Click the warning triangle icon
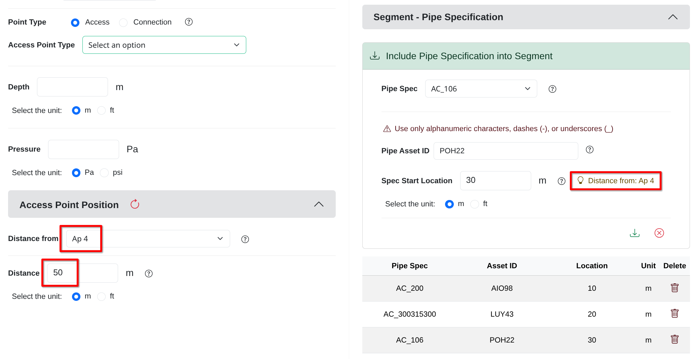Viewport: 695px width, 359px height. click(387, 129)
